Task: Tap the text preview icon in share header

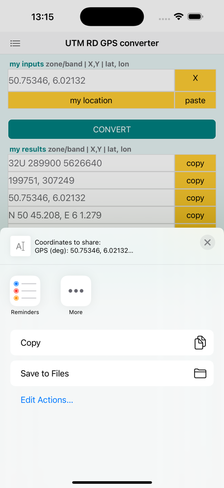Action: pyautogui.click(x=20, y=246)
